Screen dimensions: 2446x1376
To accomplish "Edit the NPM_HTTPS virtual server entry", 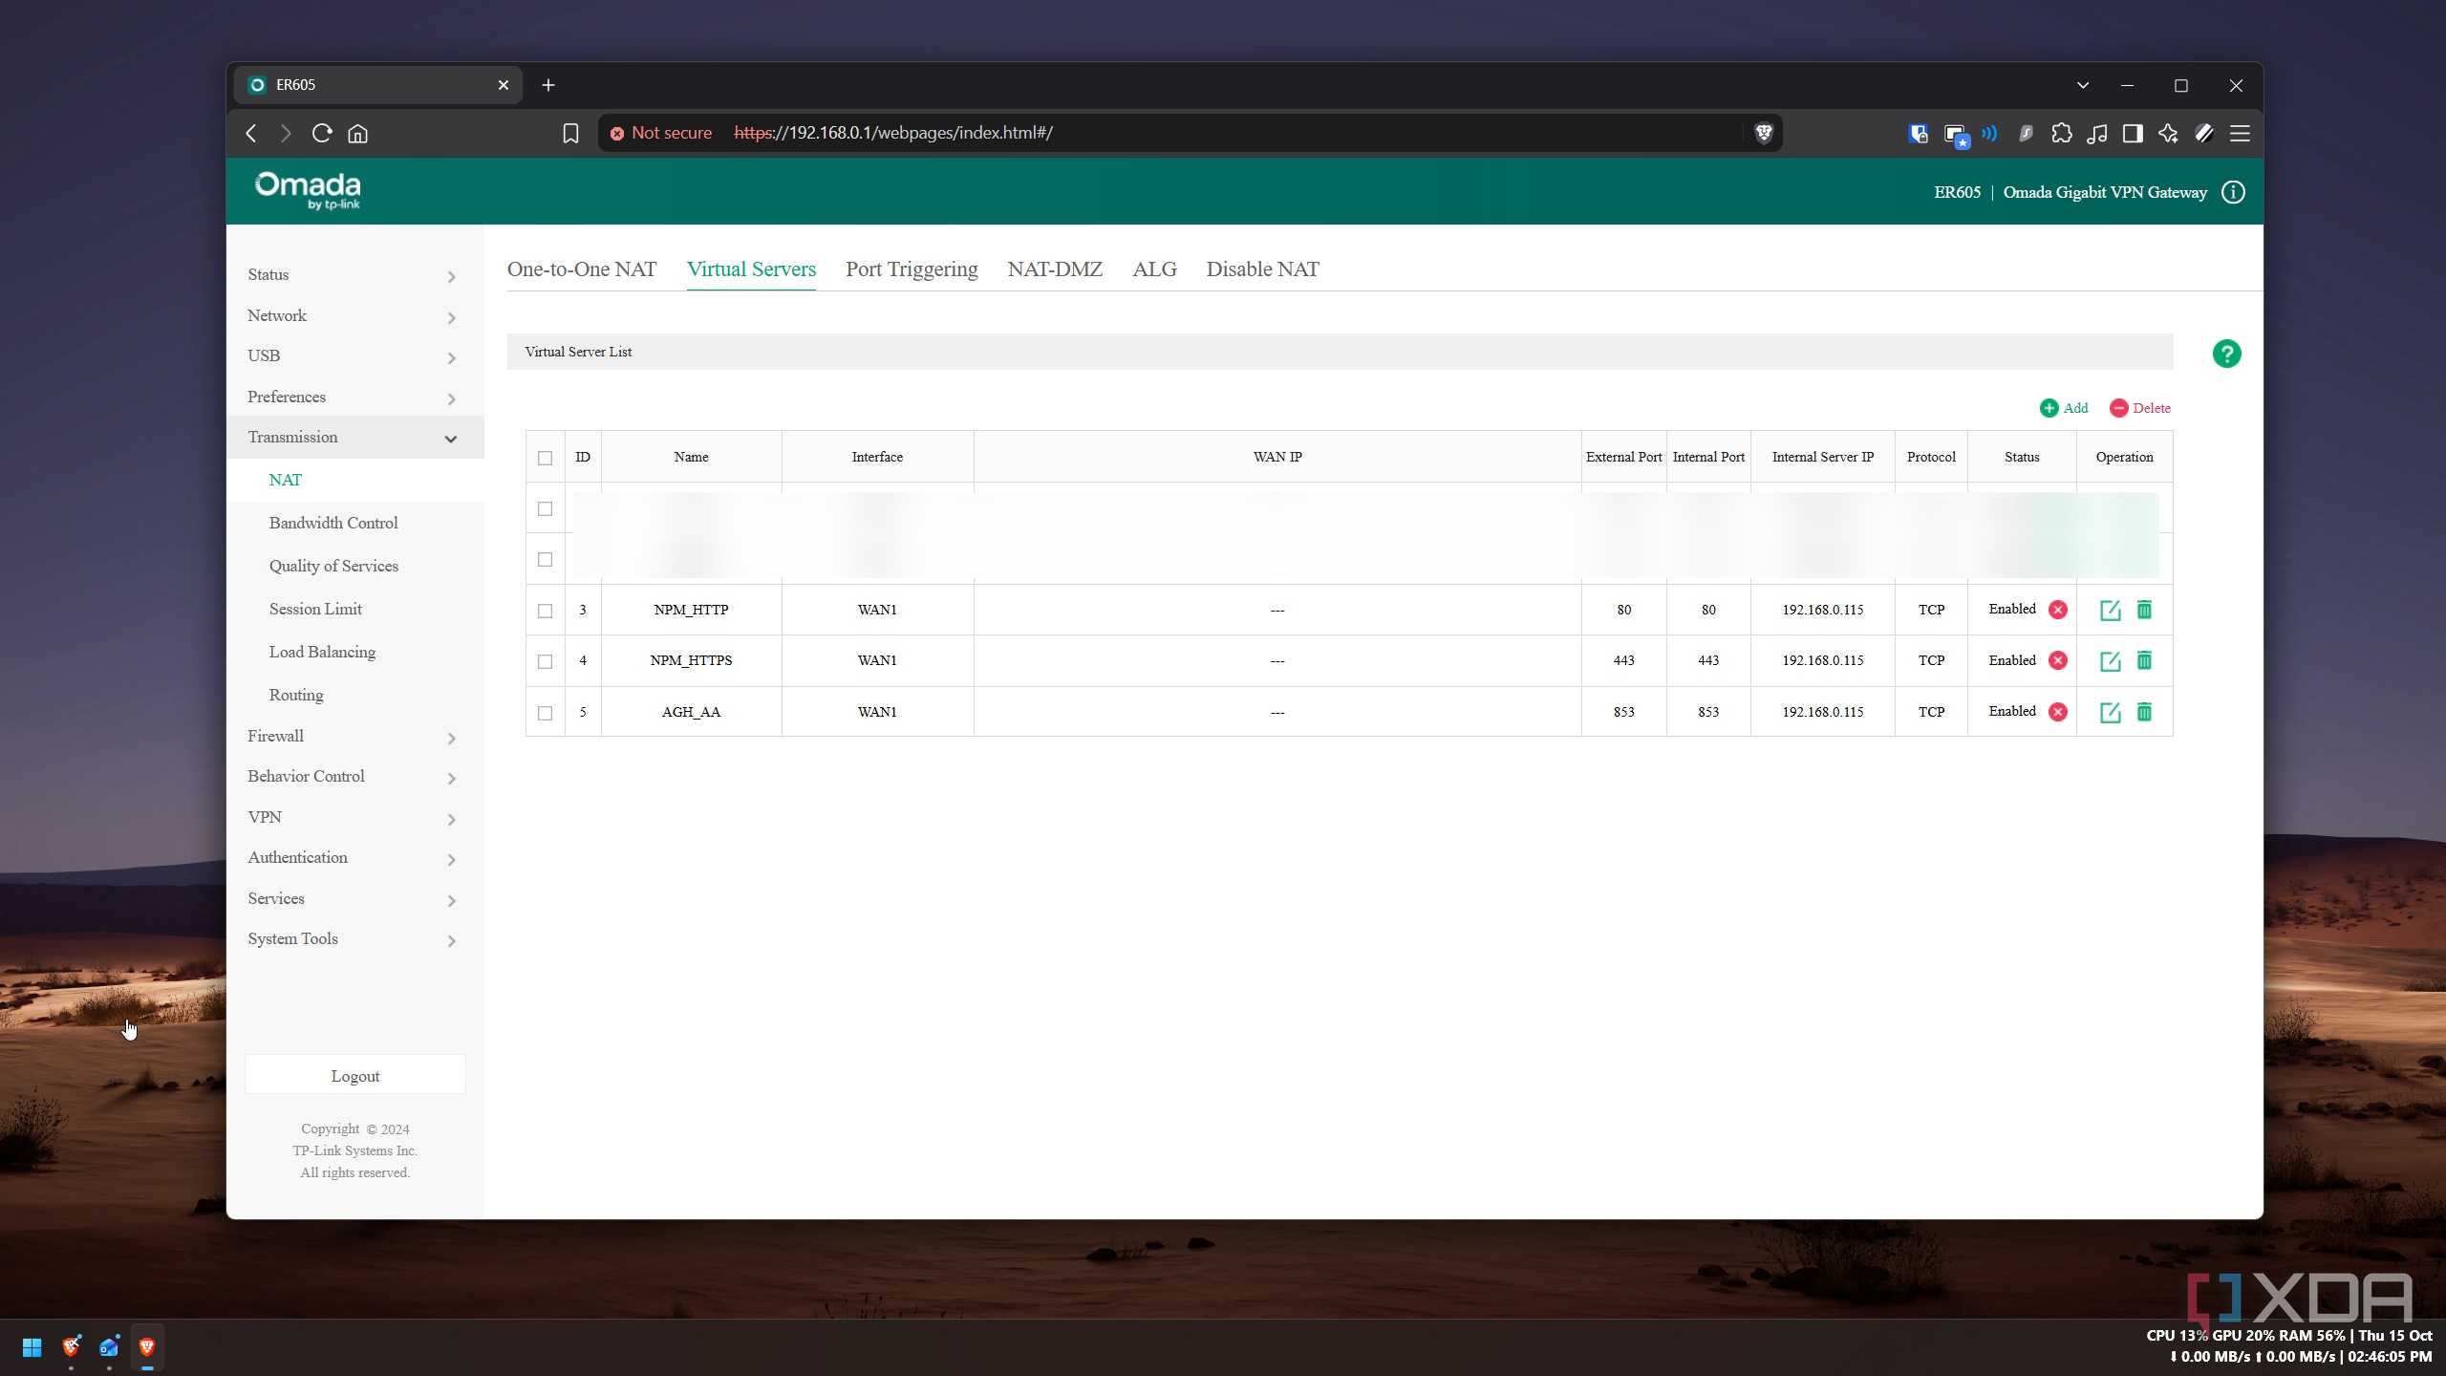I will coord(2110,660).
